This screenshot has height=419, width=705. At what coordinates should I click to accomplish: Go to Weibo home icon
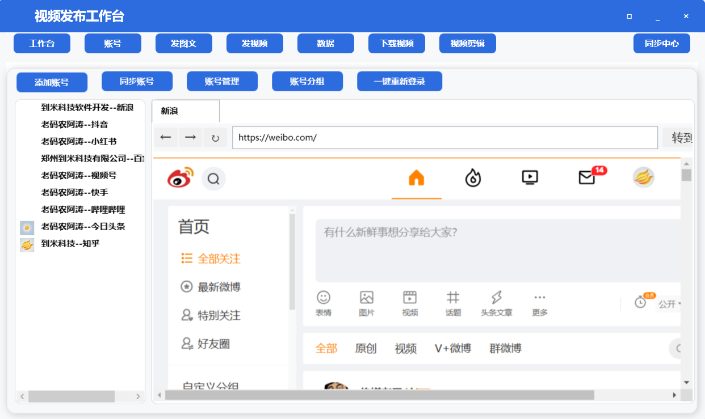417,178
